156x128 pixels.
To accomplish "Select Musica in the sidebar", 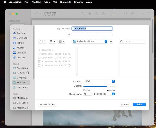I will [x=21, y=48].
